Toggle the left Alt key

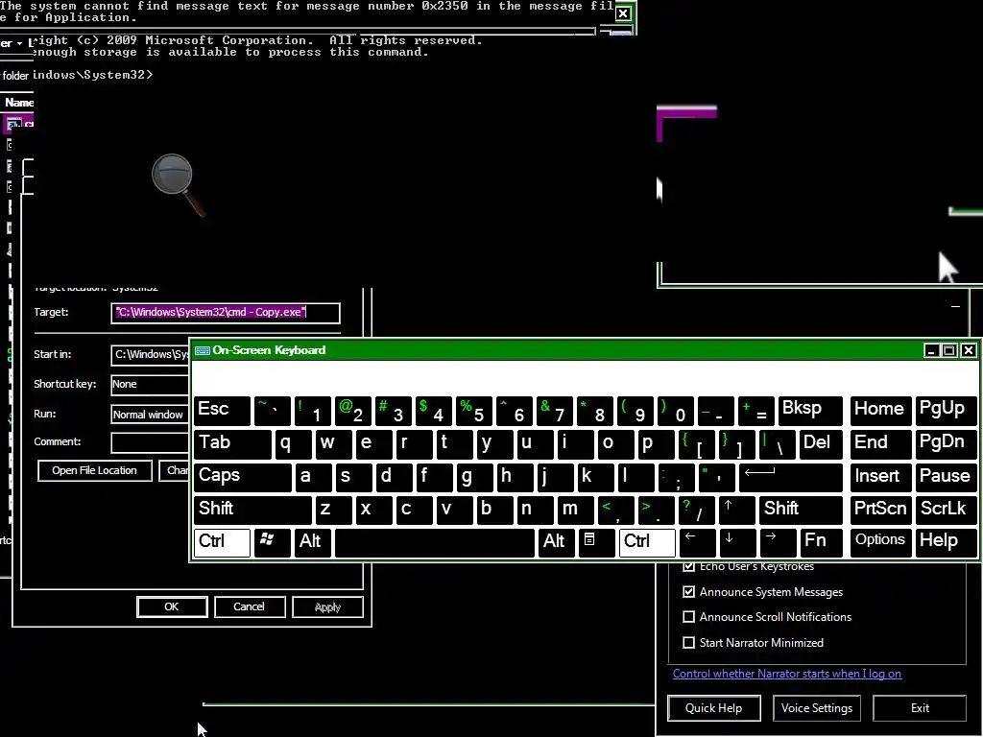[313, 542]
